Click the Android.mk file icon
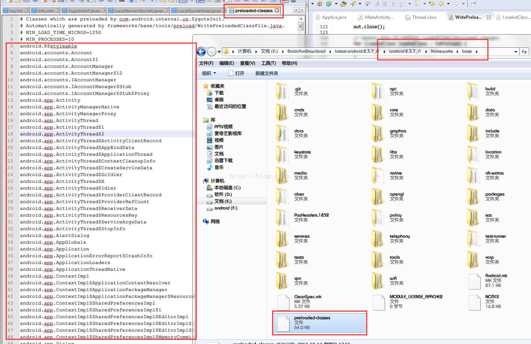 [x=474, y=281]
